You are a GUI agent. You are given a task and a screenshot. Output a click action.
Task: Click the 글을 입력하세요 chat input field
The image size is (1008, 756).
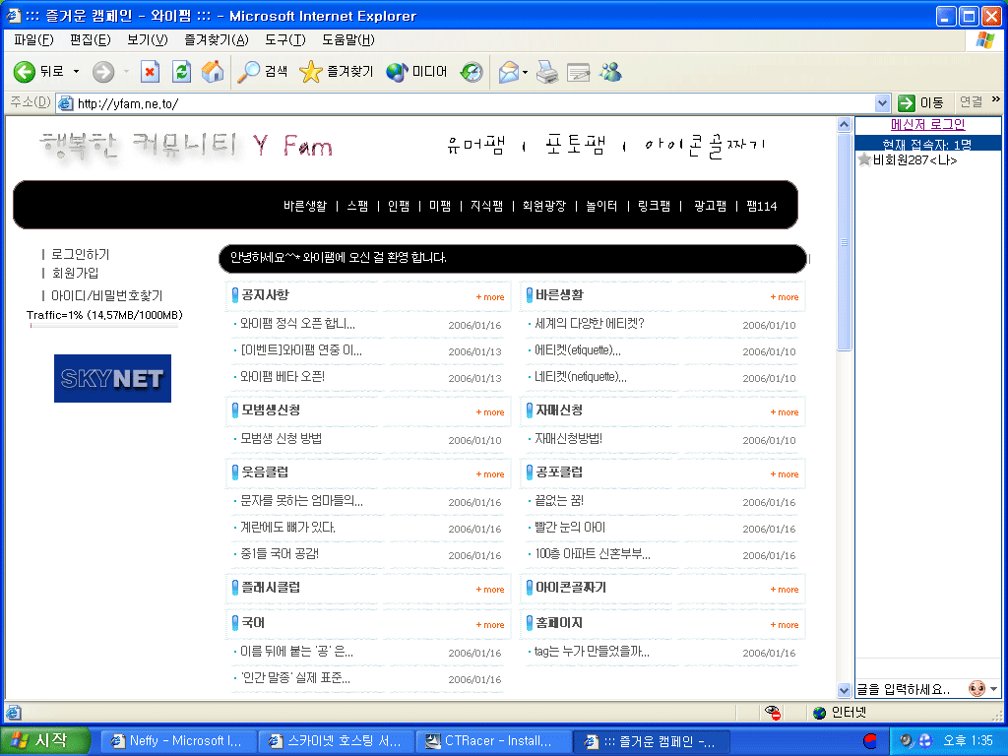click(x=908, y=689)
